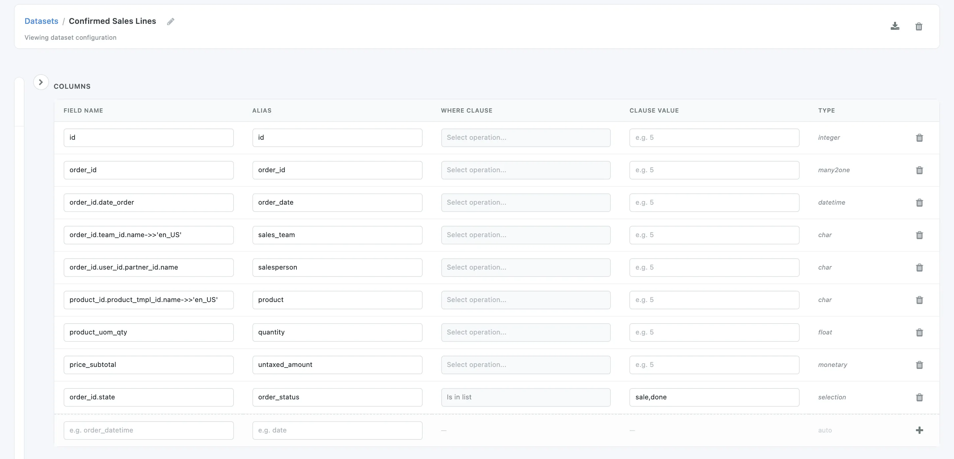The width and height of the screenshot is (954, 459).
Task: Click the product_uom_qty field name input
Action: (x=148, y=332)
